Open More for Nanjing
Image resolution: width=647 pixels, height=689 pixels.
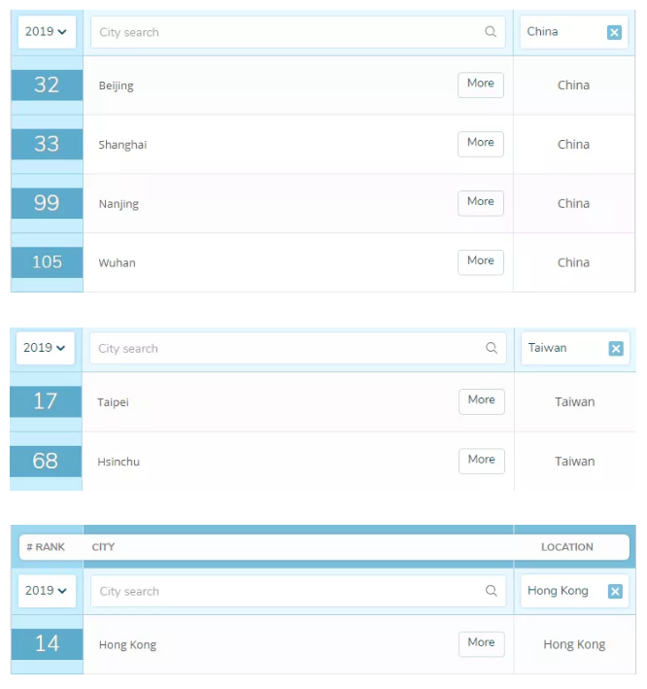[481, 203]
